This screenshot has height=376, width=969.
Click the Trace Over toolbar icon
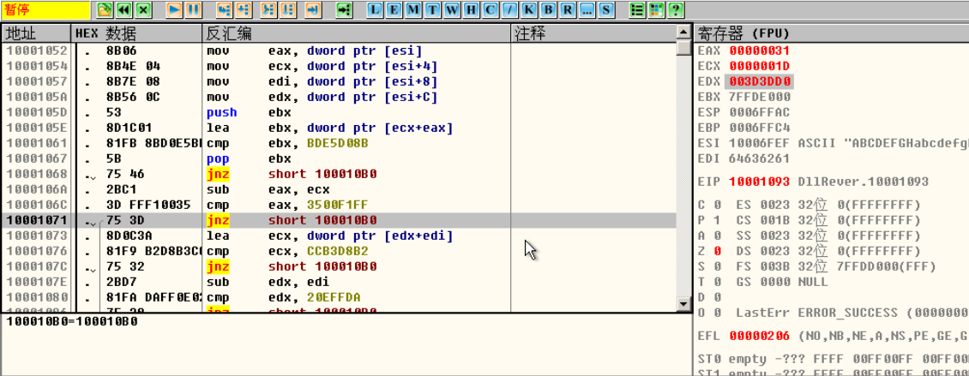click(288, 9)
